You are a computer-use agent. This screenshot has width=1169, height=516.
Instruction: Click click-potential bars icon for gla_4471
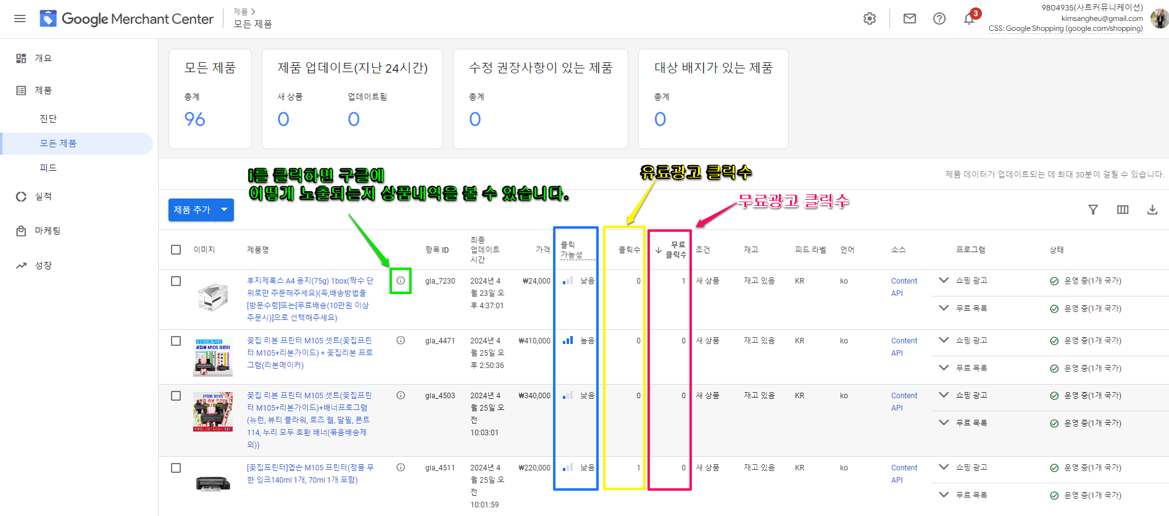(568, 340)
